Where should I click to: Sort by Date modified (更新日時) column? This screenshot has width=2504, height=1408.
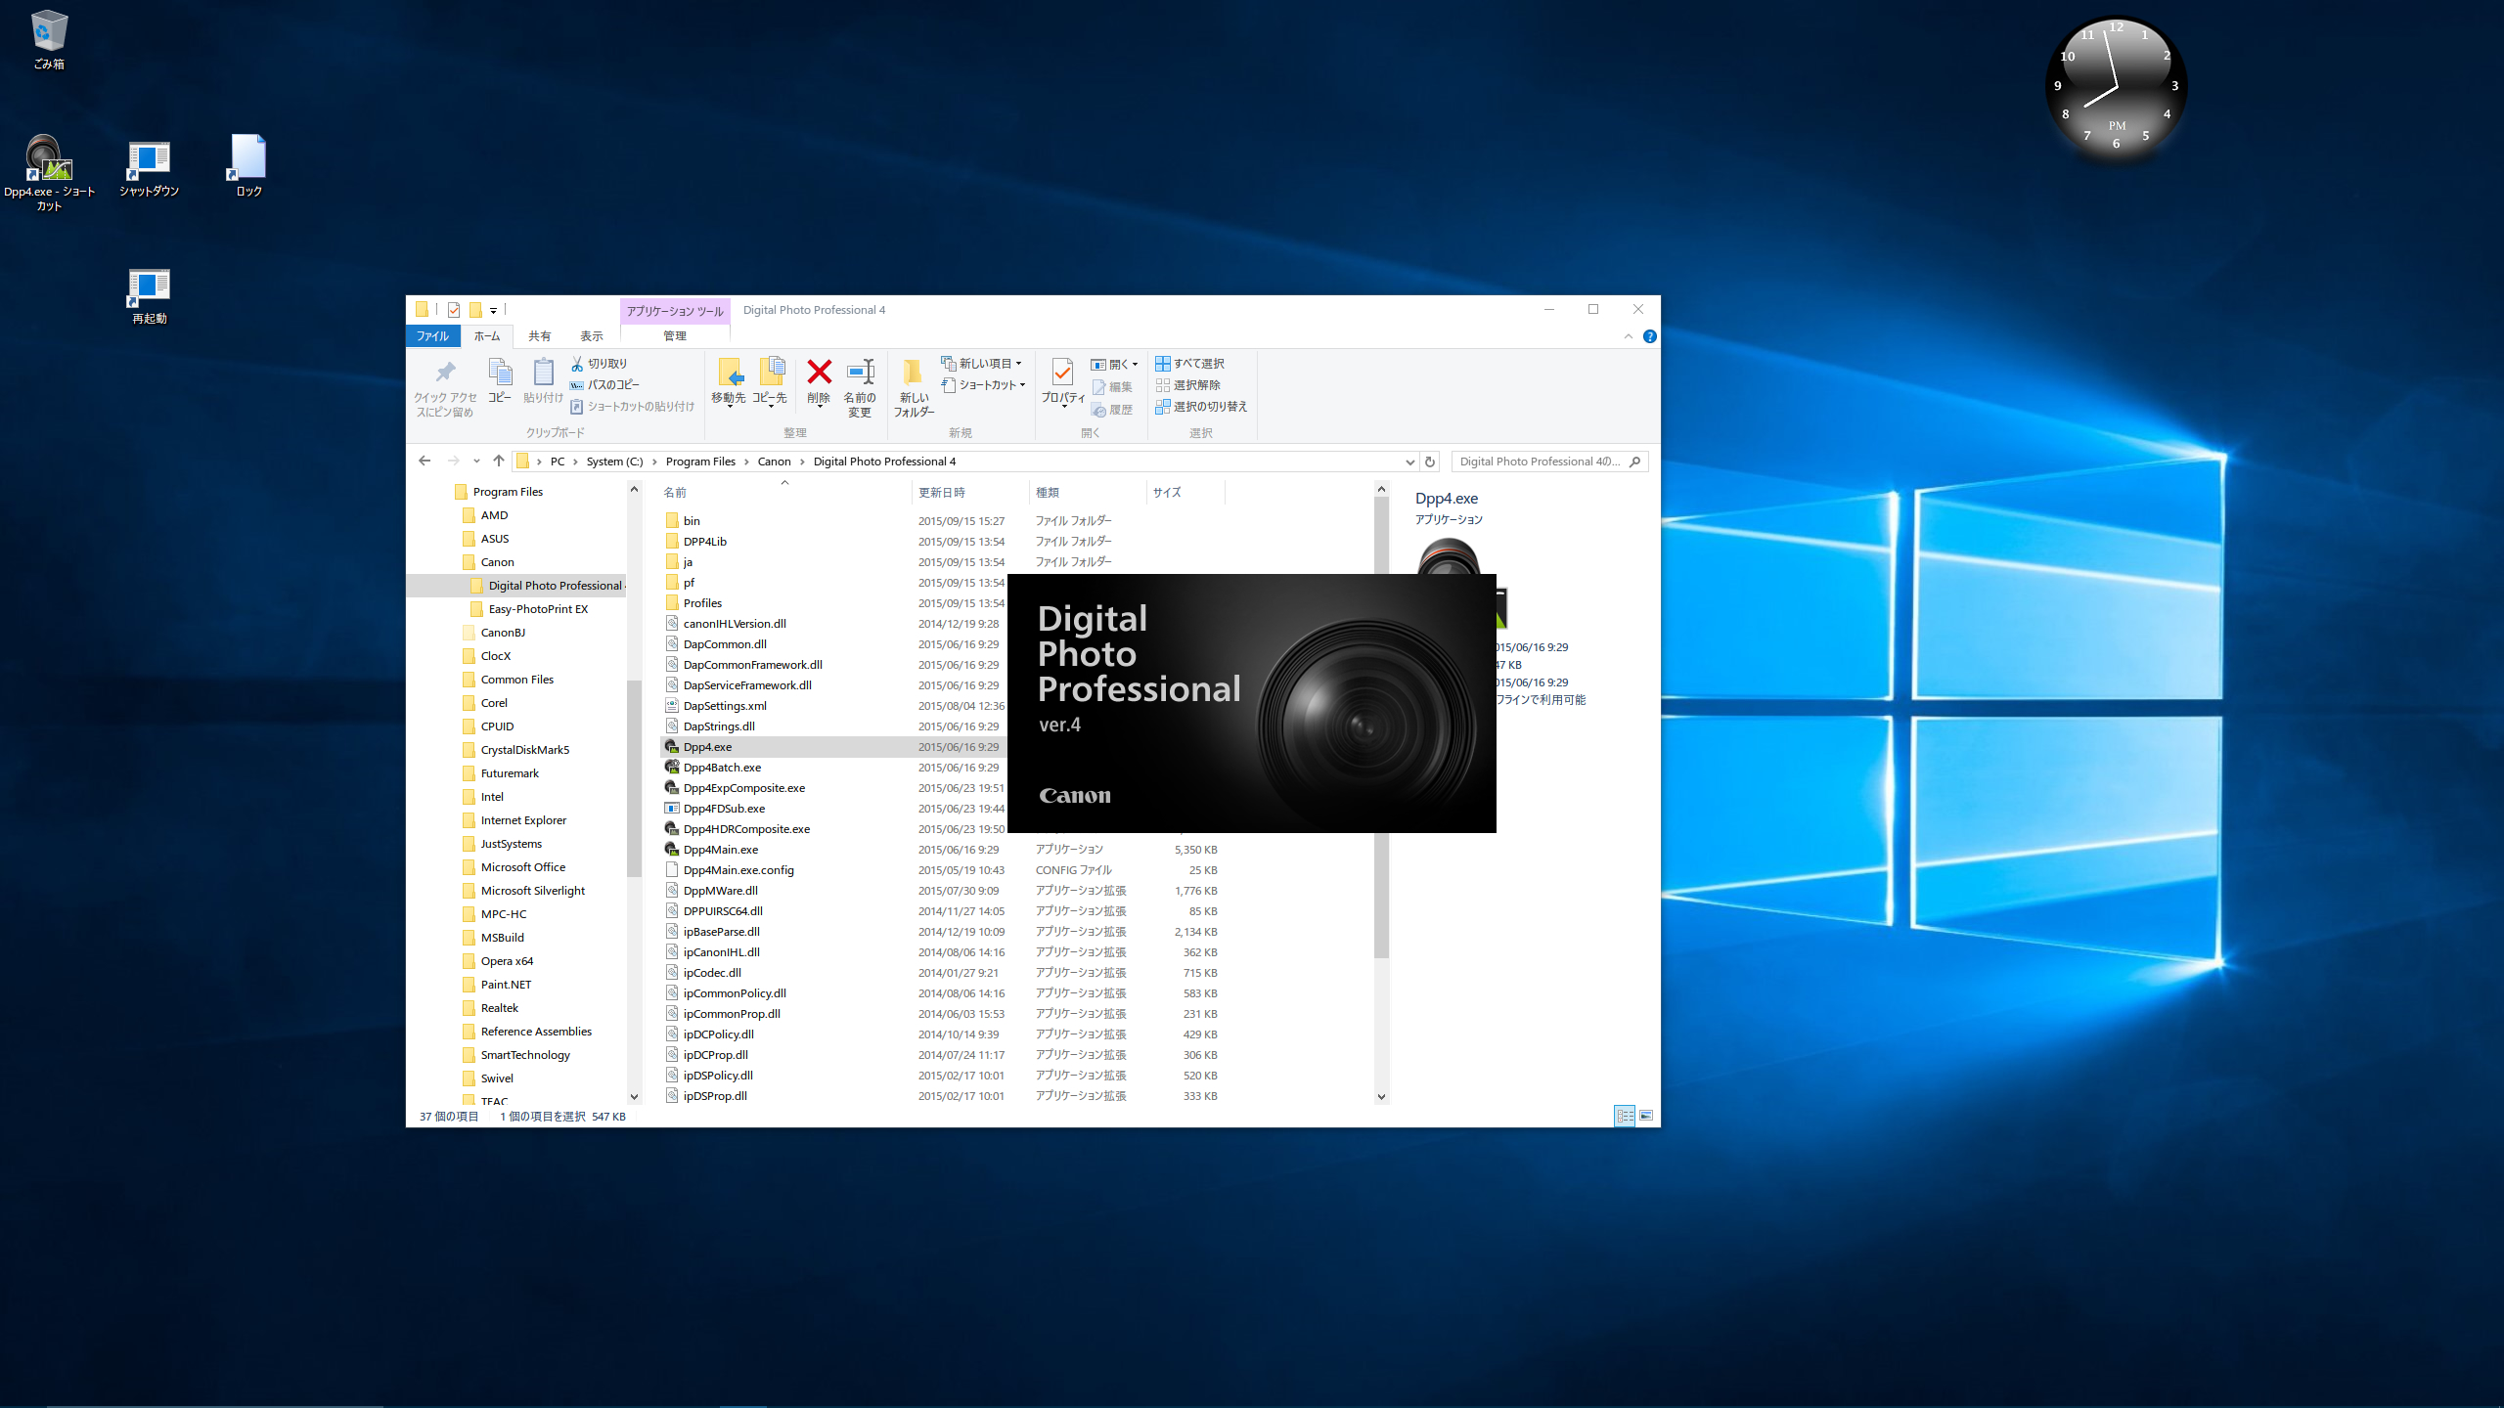click(x=970, y=493)
